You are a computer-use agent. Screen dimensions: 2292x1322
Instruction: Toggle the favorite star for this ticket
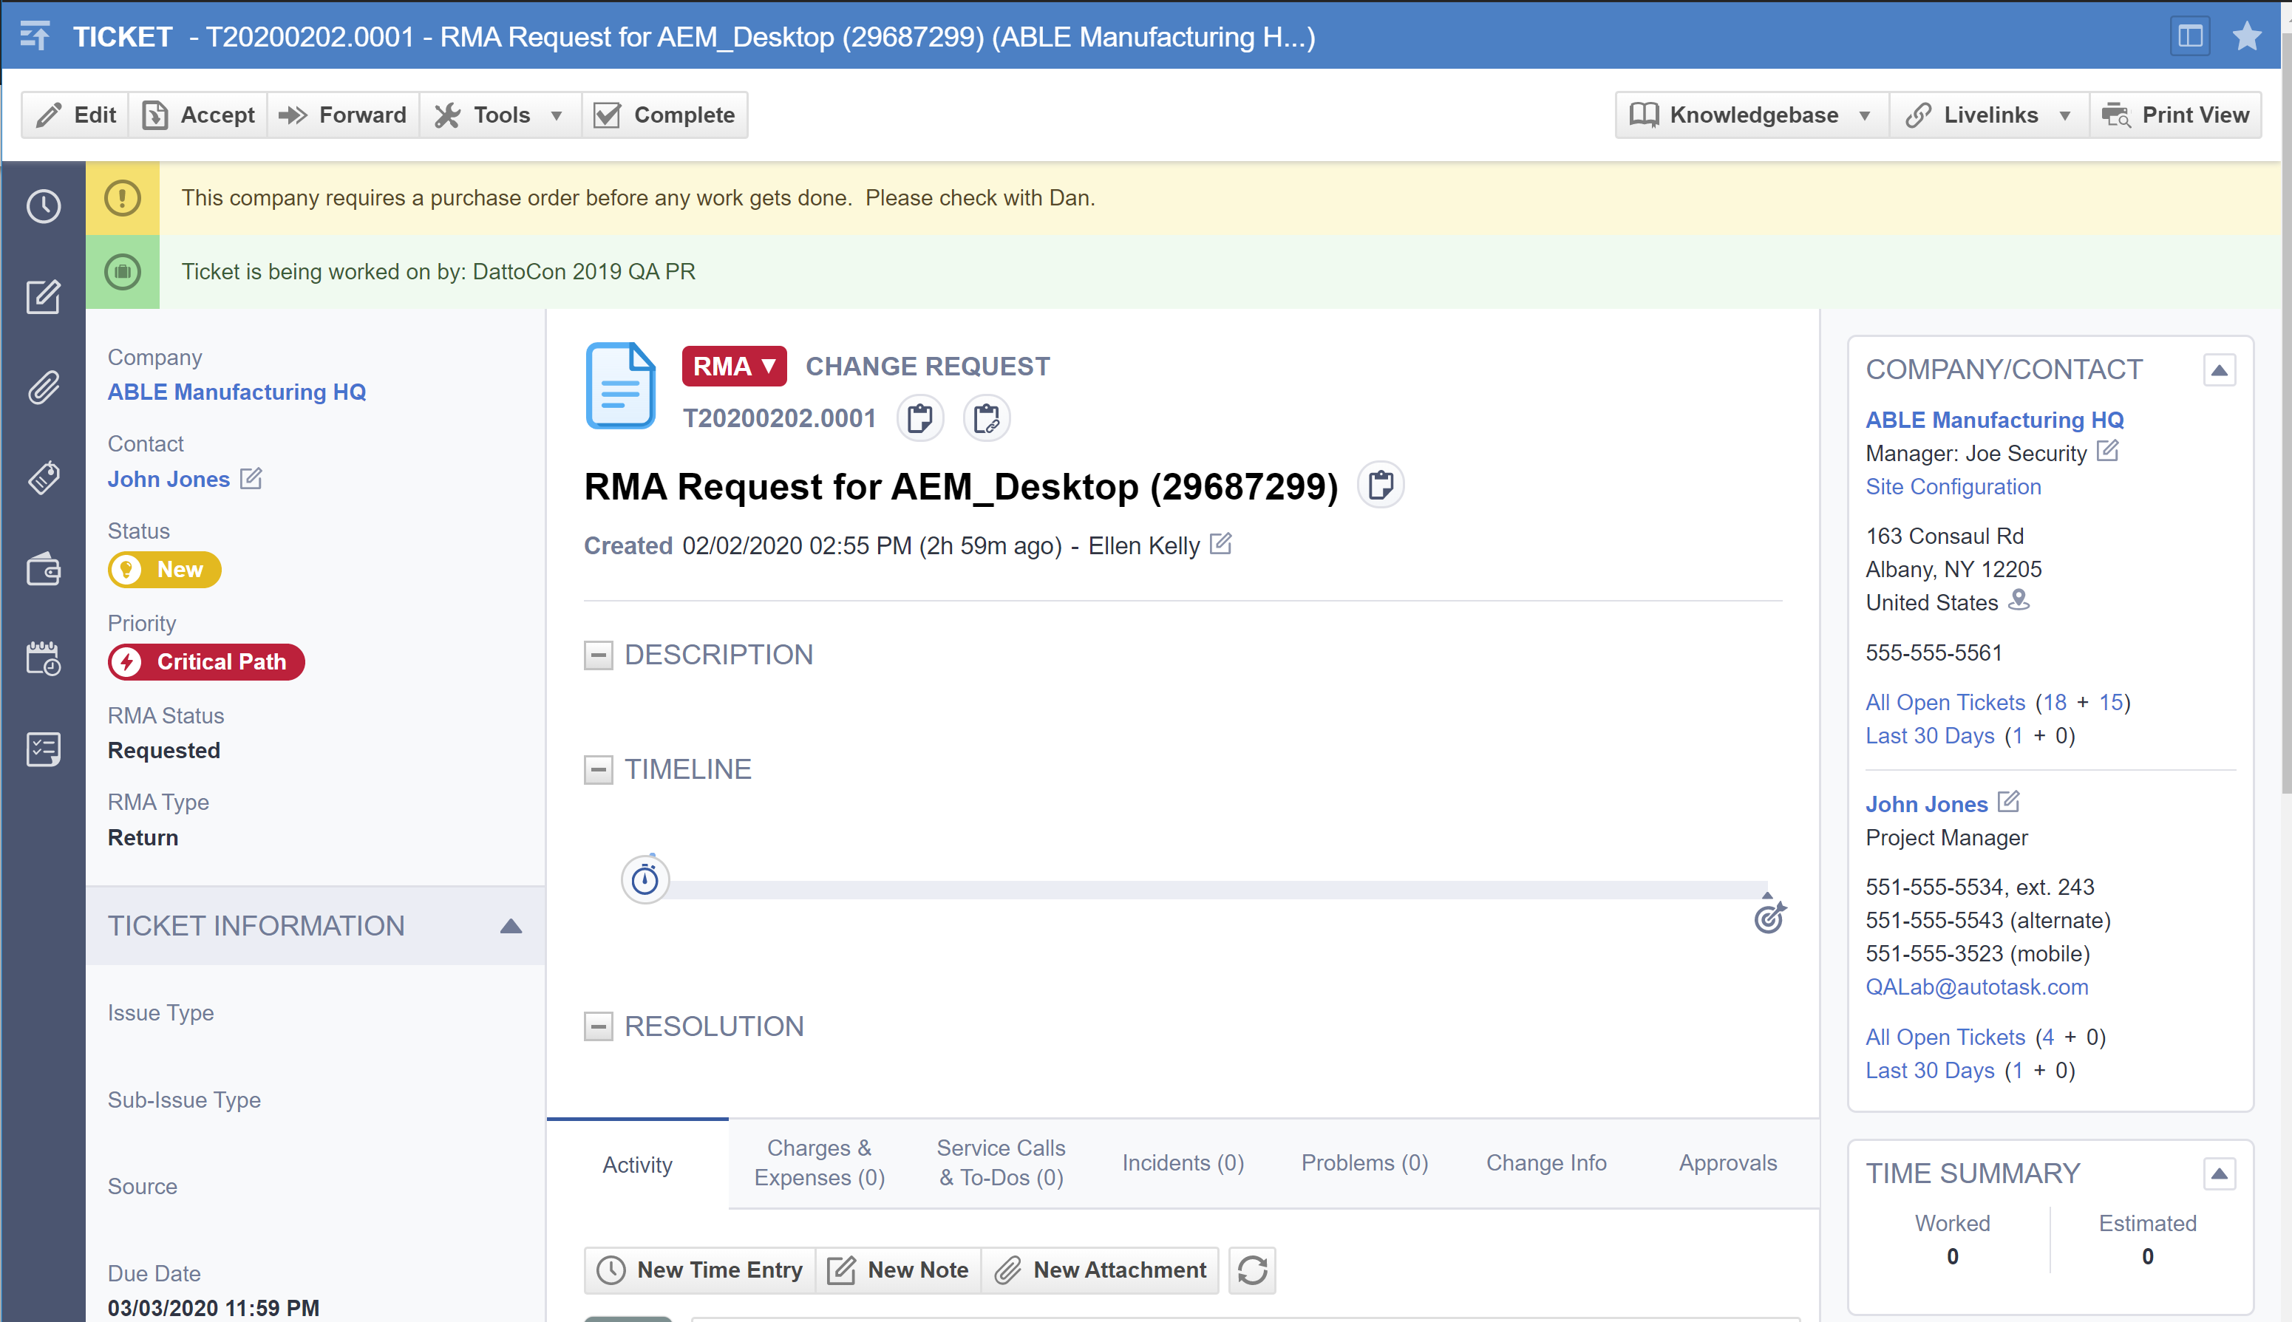(2247, 35)
